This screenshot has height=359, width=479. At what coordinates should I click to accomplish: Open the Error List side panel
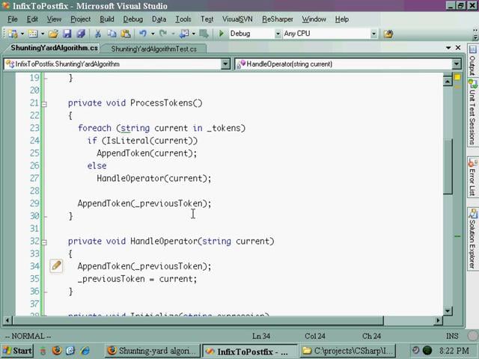[x=472, y=177]
